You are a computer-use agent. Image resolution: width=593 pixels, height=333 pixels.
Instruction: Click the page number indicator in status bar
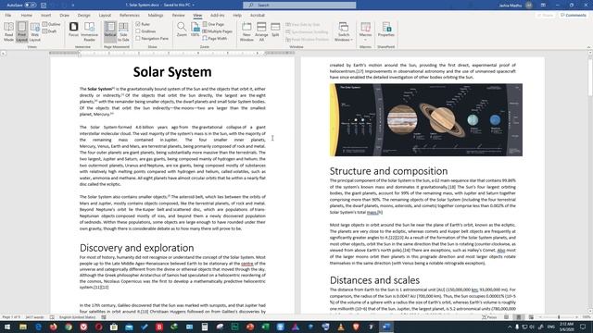point(11,317)
